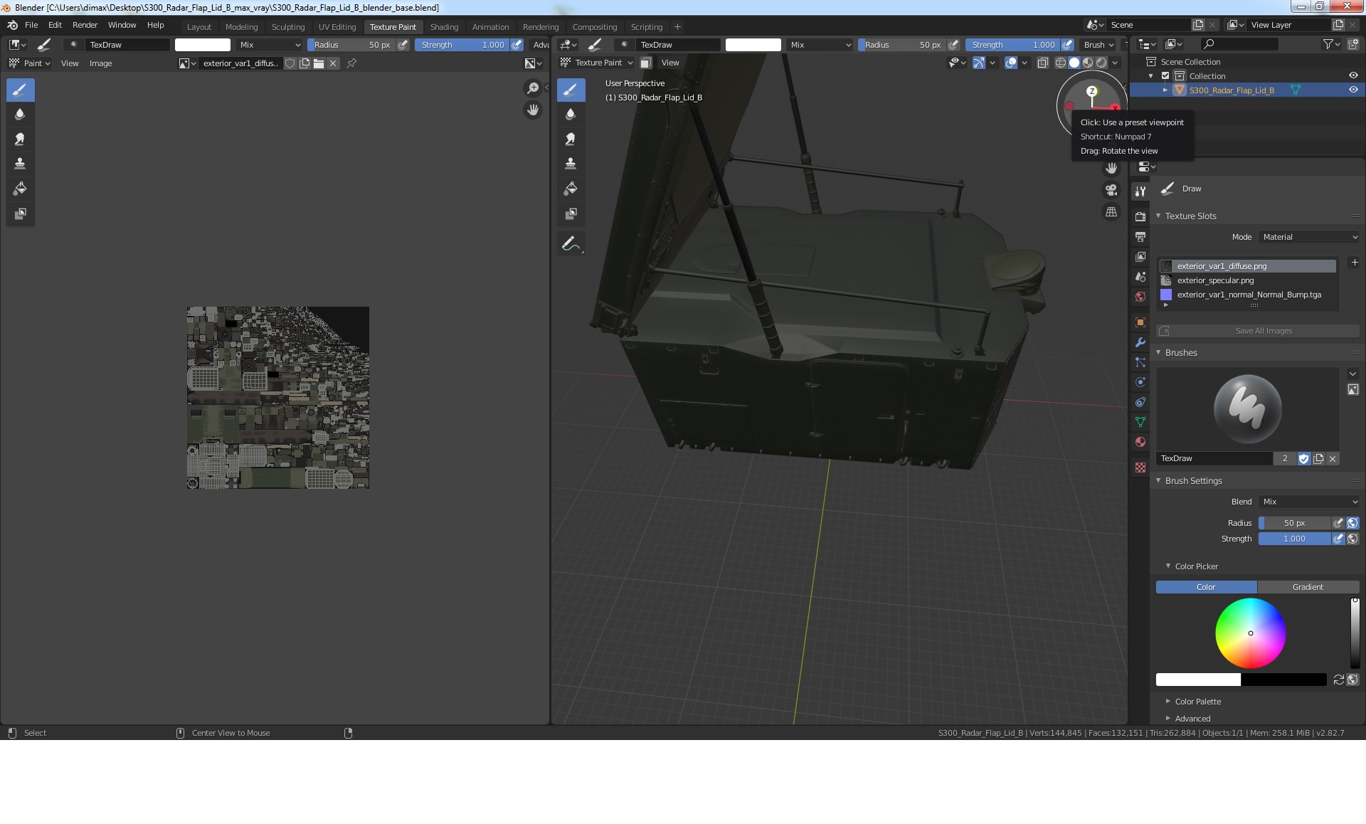
Task: Collapse Brush Settings panel
Action: pos(1158,480)
